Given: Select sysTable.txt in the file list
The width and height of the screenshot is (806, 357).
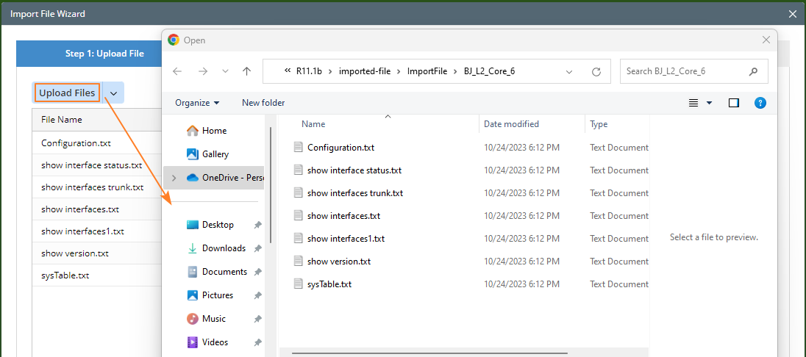Looking at the screenshot, I should (329, 284).
